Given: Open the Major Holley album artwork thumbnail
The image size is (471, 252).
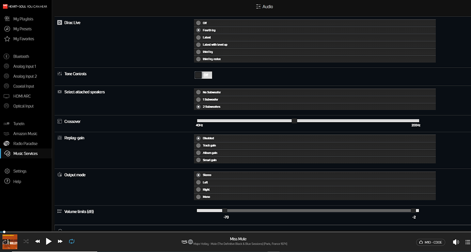Looking at the screenshot, I should point(10,242).
